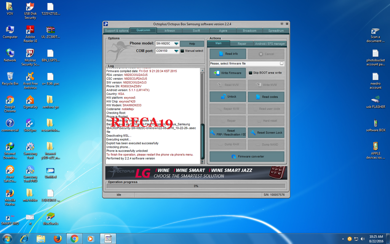Click the Octoplus LG advertisement banner
Image resolution: width=390 pixels, height=244 pixels.
pyautogui.click(x=196, y=173)
